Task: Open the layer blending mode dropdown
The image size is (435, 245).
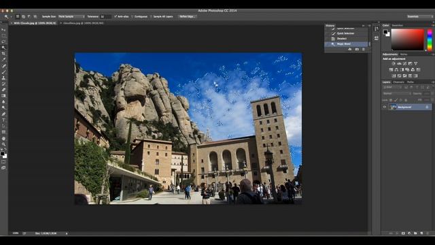Action: [x=397, y=94]
